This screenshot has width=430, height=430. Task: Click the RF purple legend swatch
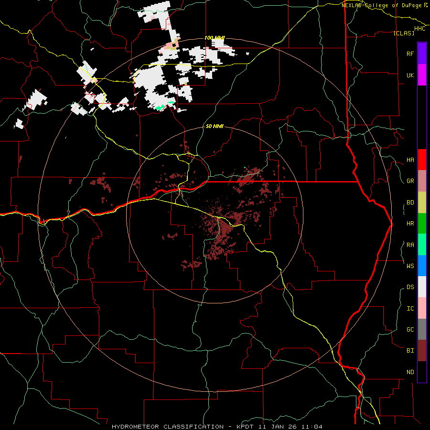point(422,54)
